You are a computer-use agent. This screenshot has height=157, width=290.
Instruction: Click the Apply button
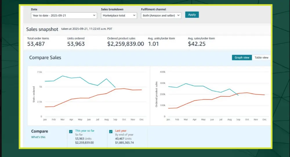coord(192,14)
